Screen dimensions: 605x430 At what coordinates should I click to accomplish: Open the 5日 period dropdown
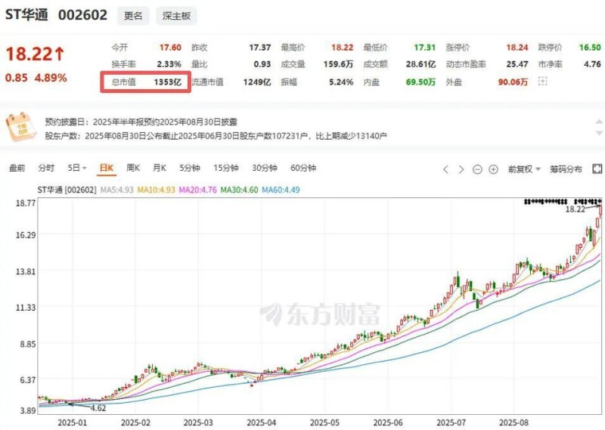click(77, 168)
